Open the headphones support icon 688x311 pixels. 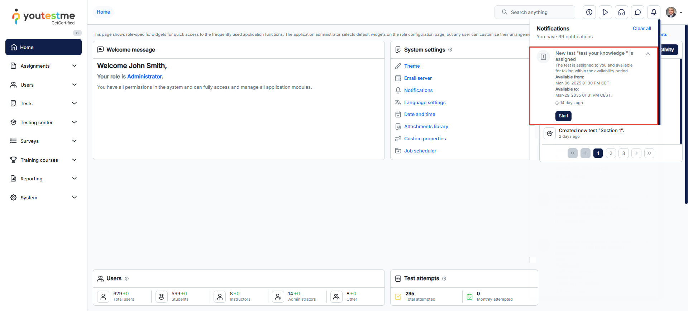tap(621, 12)
